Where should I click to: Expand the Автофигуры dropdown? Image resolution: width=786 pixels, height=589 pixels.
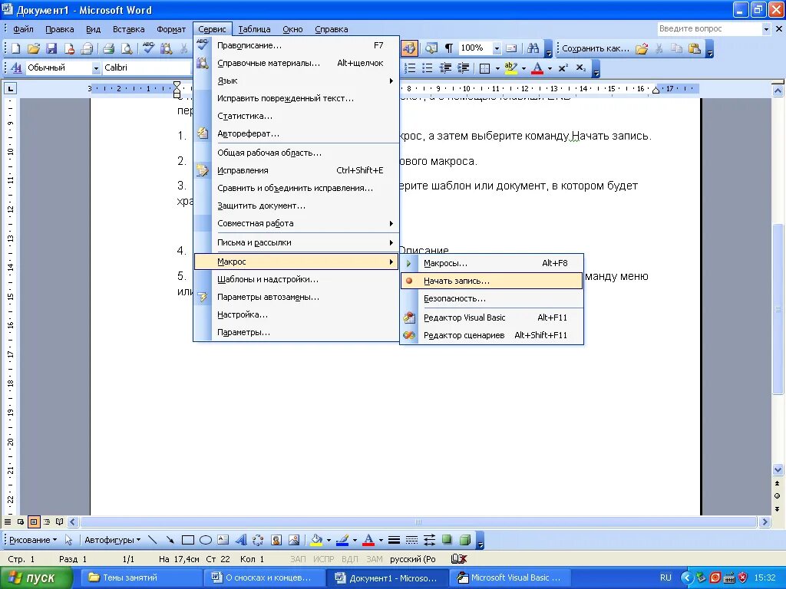[x=112, y=540]
